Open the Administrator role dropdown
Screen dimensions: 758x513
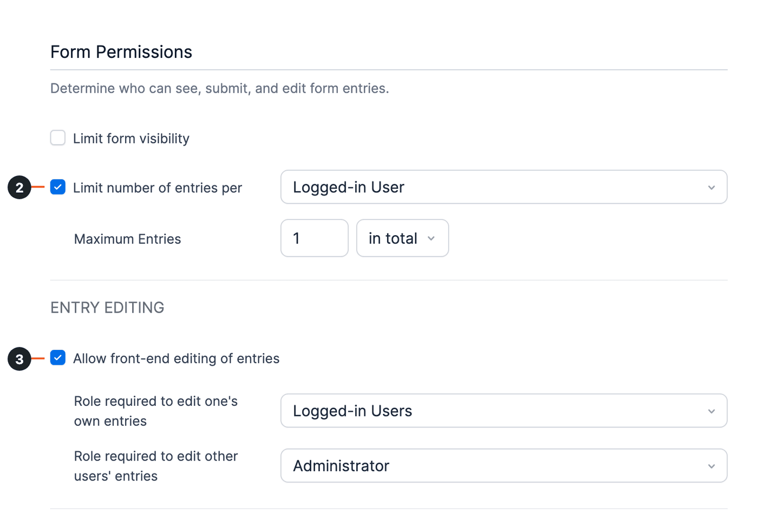click(504, 465)
